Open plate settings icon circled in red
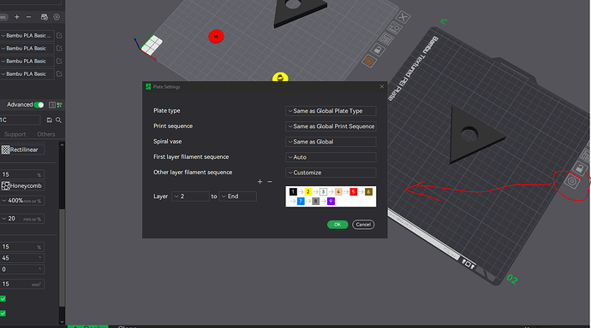591x328 pixels. (x=572, y=182)
